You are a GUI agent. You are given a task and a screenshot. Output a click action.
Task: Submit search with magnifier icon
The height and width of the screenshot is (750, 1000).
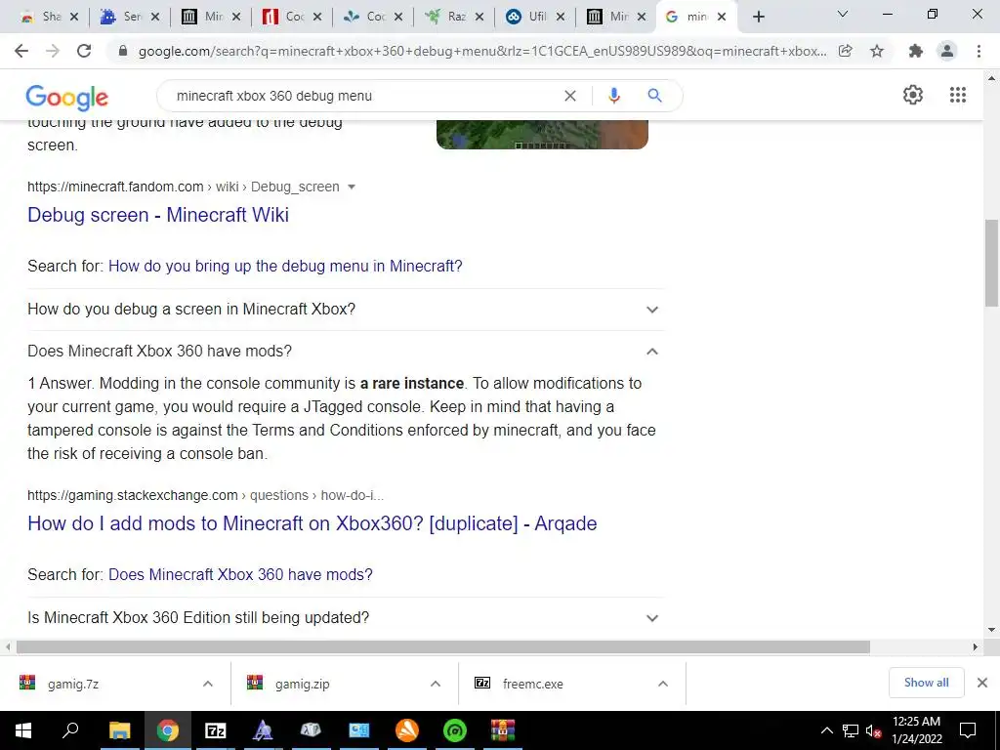654,96
